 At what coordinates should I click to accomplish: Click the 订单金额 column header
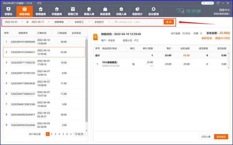pos(62,33)
